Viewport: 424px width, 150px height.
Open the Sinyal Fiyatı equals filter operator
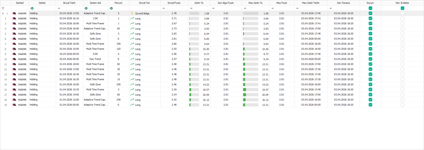coord(163,8)
